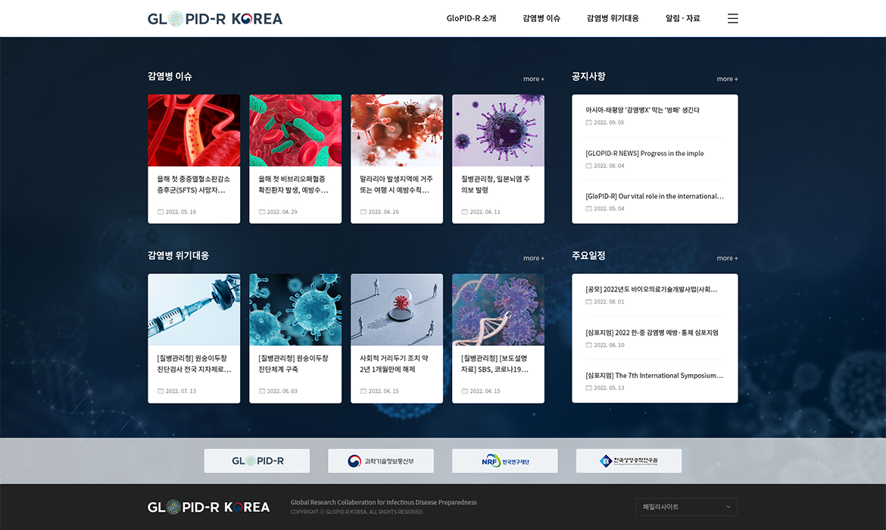Image resolution: width=886 pixels, height=530 pixels.
Task: Open schedule The 7th International Symposium
Action: [654, 376]
